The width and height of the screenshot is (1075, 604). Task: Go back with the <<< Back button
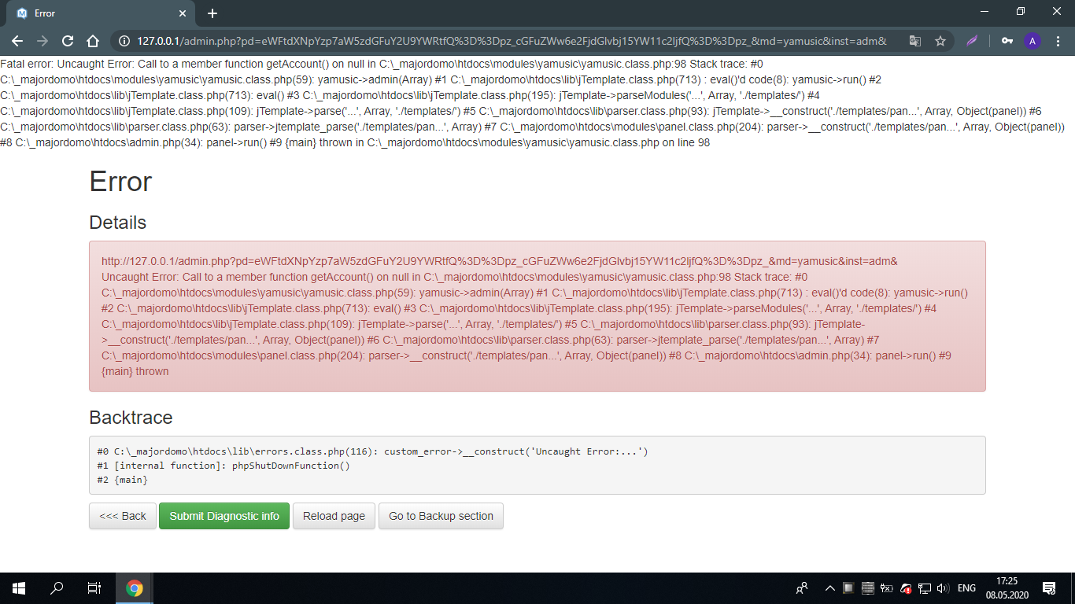(123, 516)
